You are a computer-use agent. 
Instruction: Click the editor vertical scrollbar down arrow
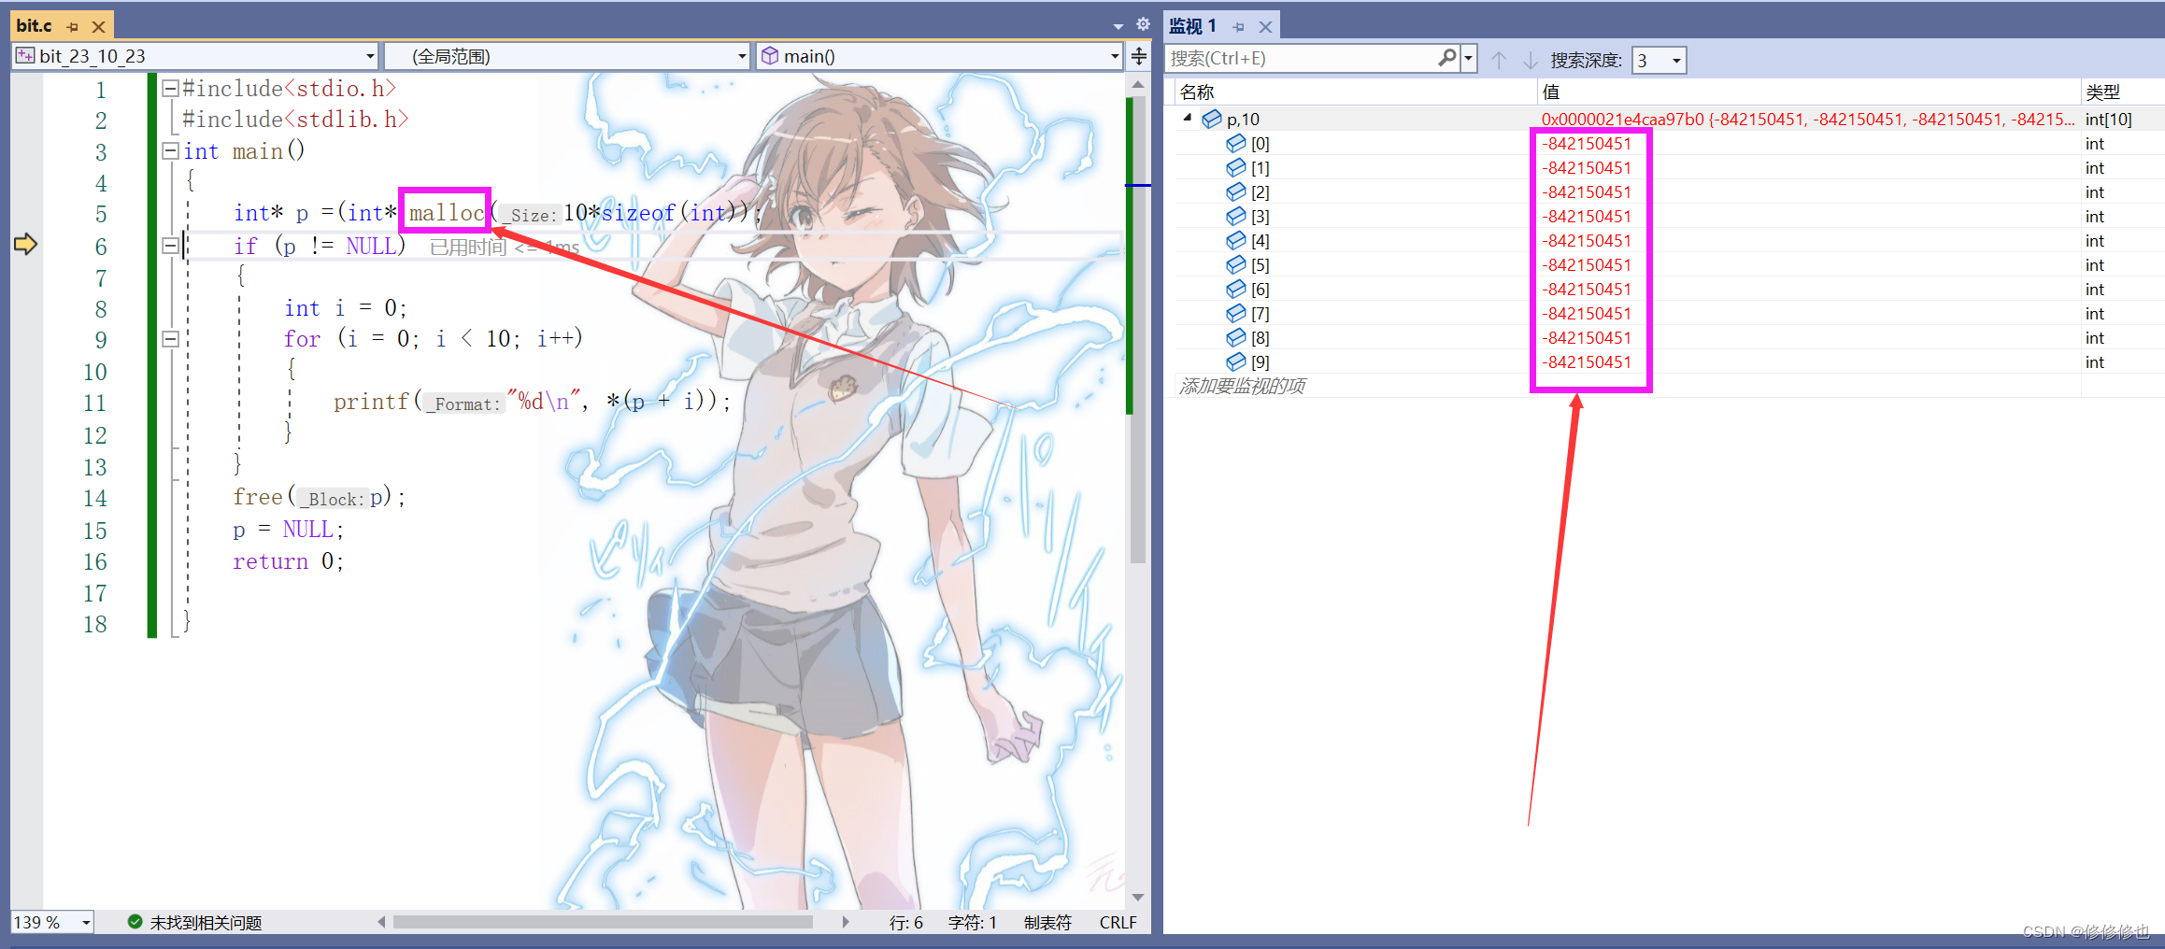(x=1137, y=897)
